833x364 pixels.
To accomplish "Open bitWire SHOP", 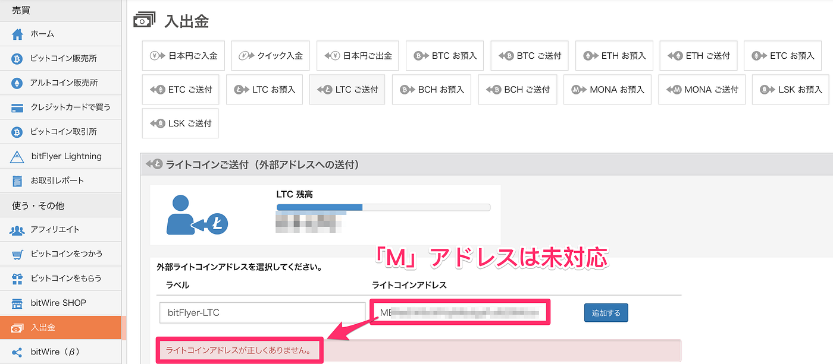I will (x=61, y=303).
